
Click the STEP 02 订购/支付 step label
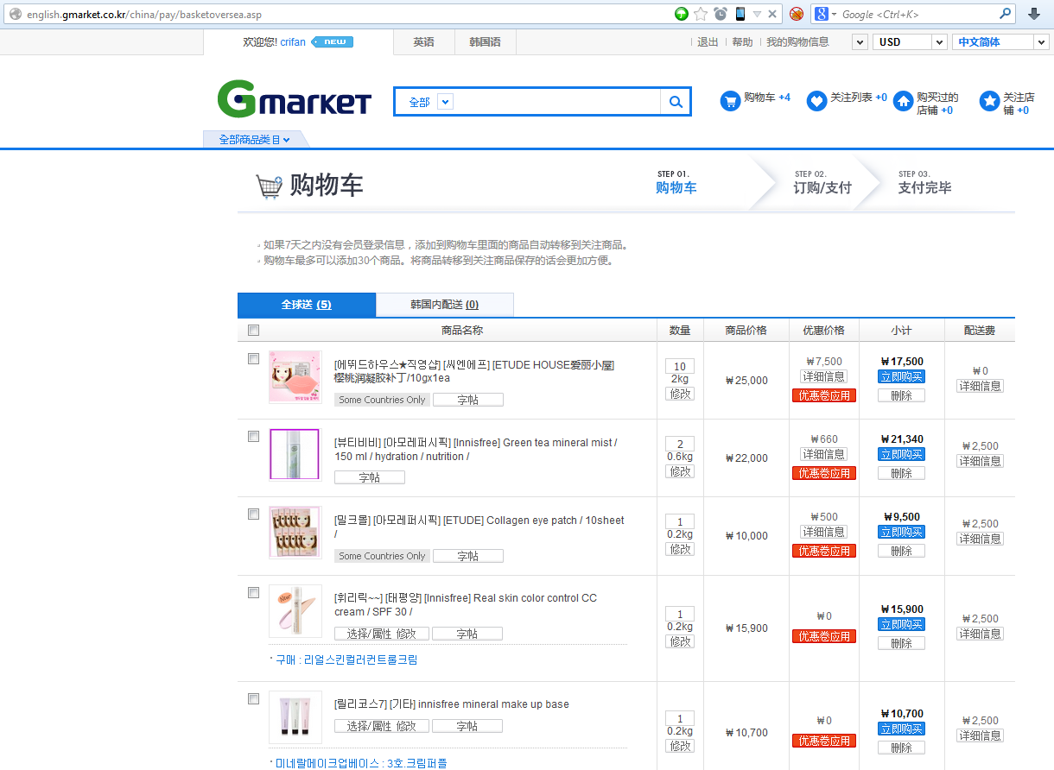[822, 182]
